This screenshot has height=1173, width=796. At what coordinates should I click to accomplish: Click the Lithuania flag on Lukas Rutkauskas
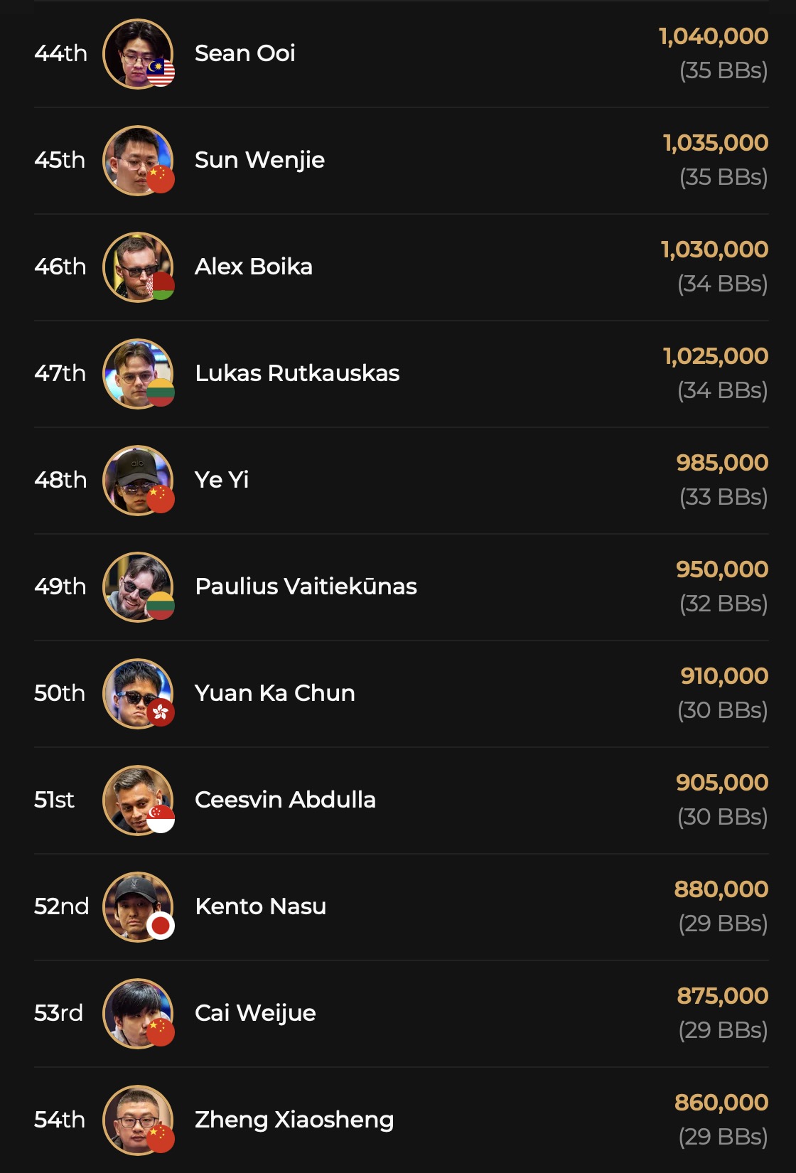click(x=161, y=392)
